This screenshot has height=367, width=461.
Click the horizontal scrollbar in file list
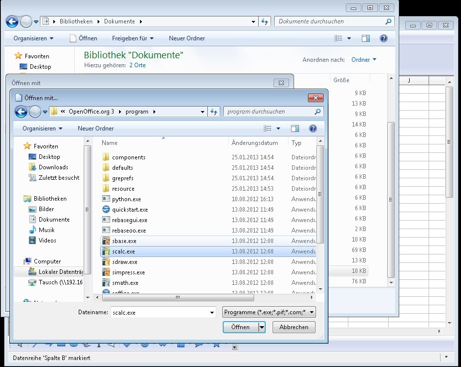tap(177, 298)
